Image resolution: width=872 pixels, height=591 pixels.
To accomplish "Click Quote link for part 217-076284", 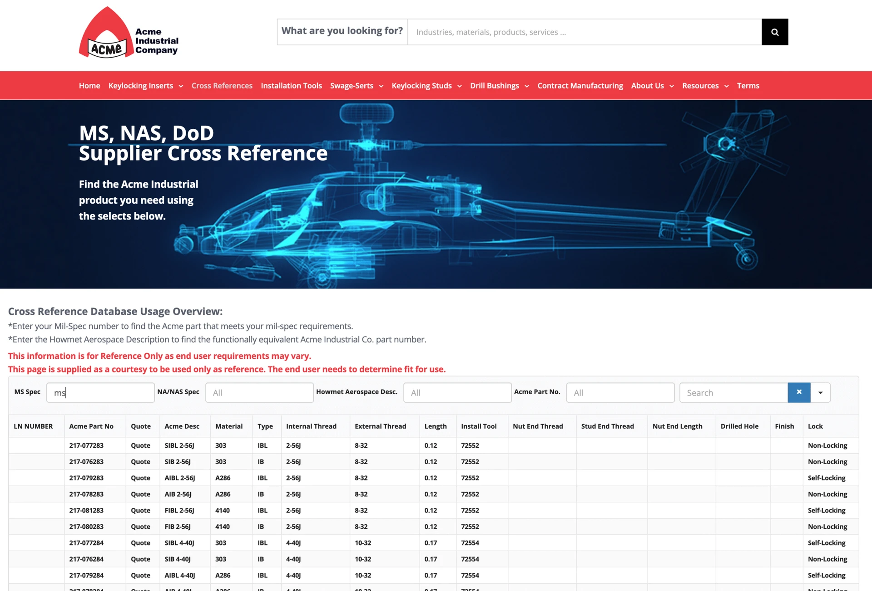I will click(140, 559).
